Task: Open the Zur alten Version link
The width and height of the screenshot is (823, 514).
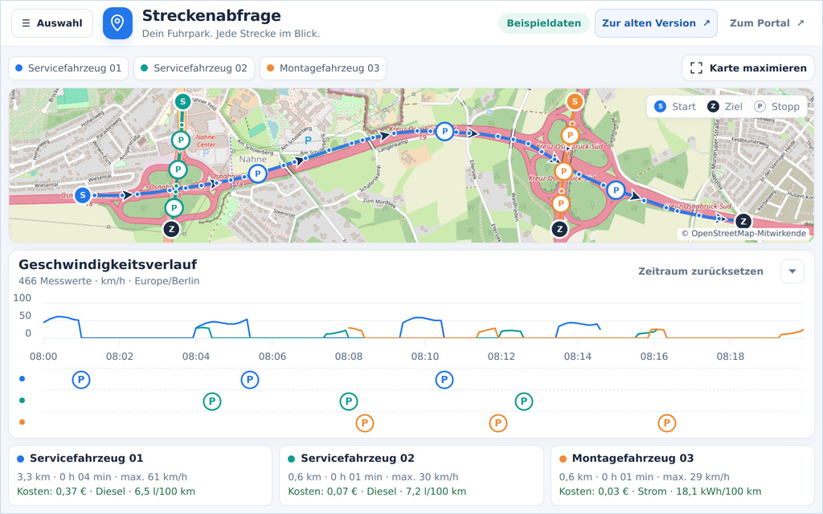Action: tap(656, 23)
